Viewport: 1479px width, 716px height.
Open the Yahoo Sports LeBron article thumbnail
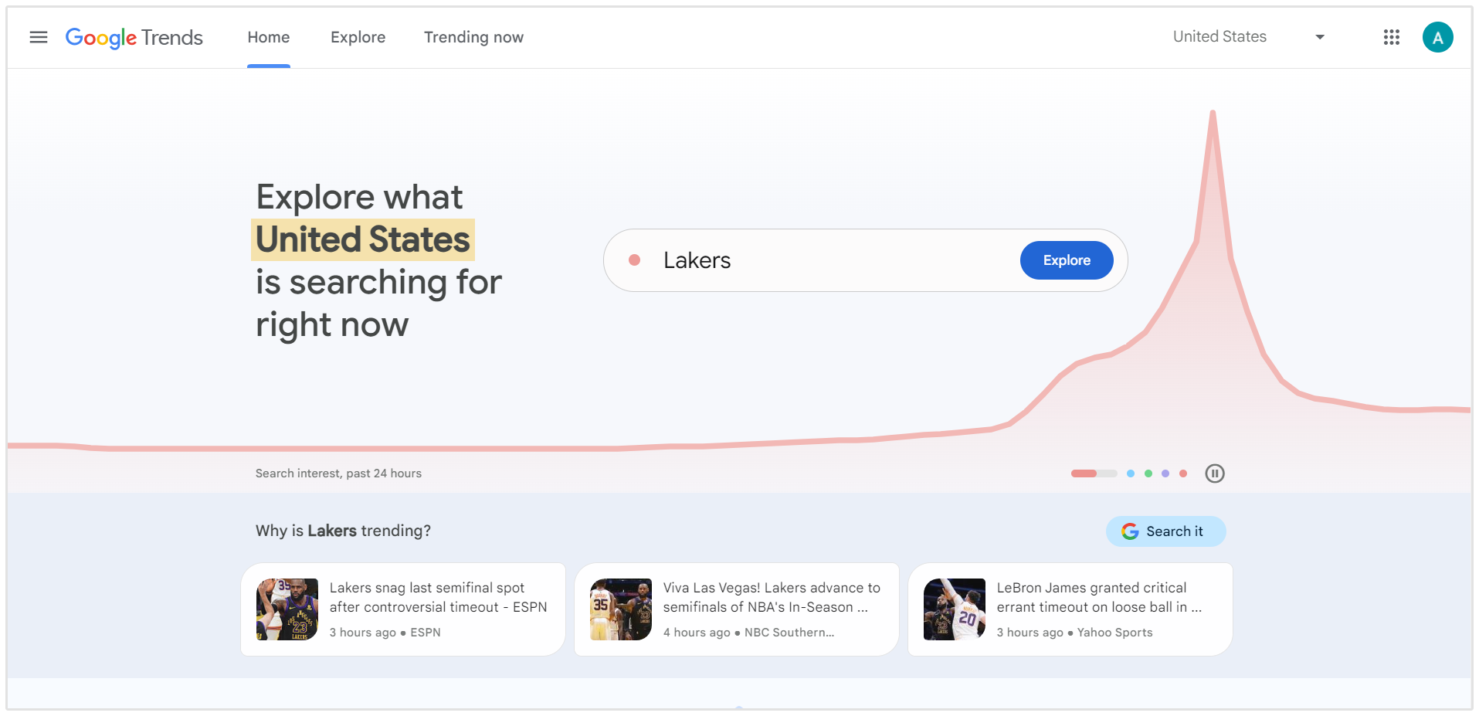pos(954,609)
